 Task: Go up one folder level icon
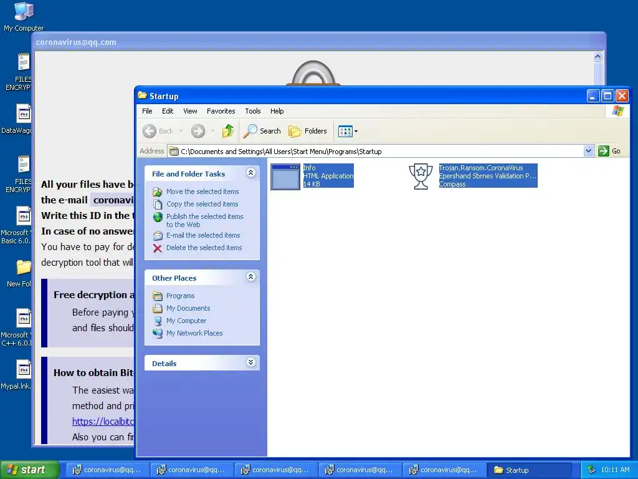tap(228, 131)
